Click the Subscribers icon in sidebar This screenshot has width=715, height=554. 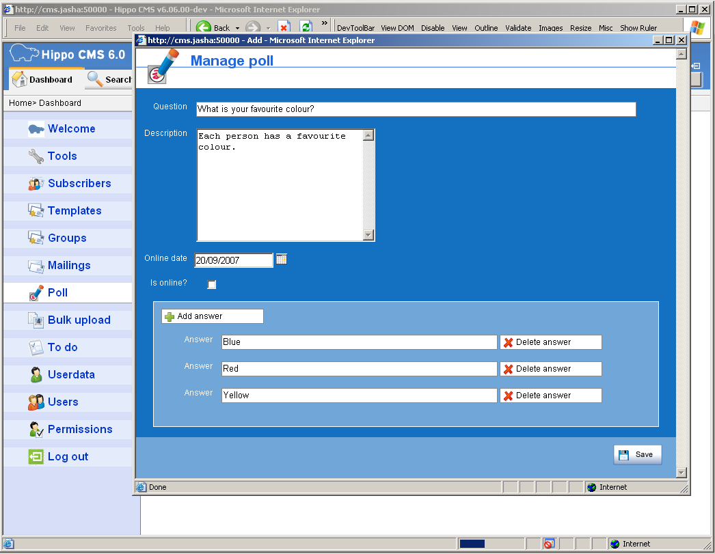pos(36,184)
